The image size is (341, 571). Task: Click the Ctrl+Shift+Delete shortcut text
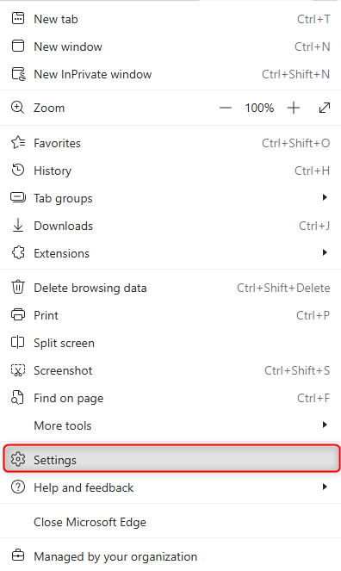[283, 288]
